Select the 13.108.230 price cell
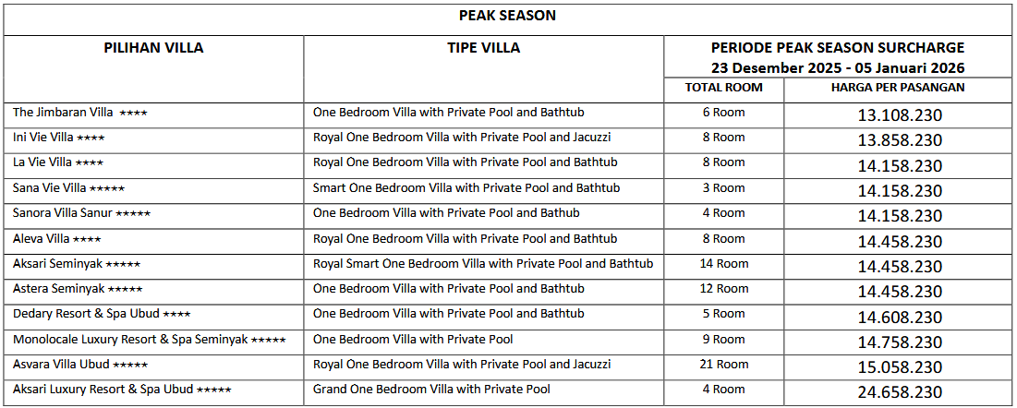 pyautogui.click(x=899, y=115)
